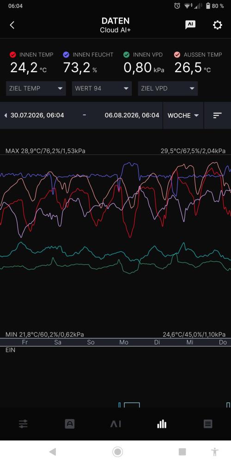
Task: Open the log list tab in bottom bar
Action: click(208, 424)
